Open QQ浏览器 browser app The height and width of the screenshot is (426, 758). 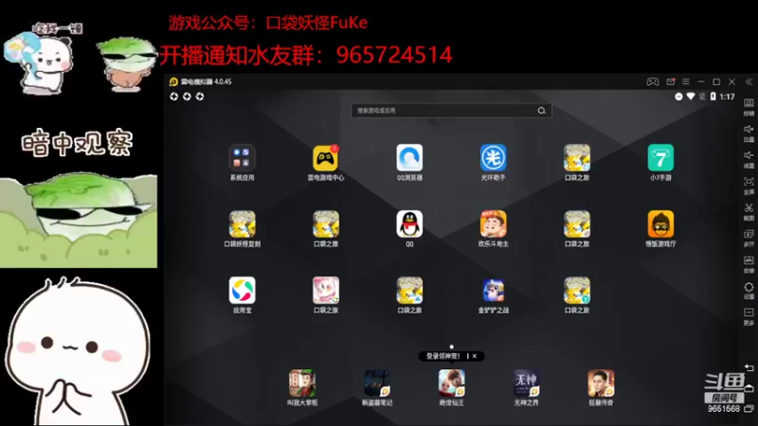point(409,158)
